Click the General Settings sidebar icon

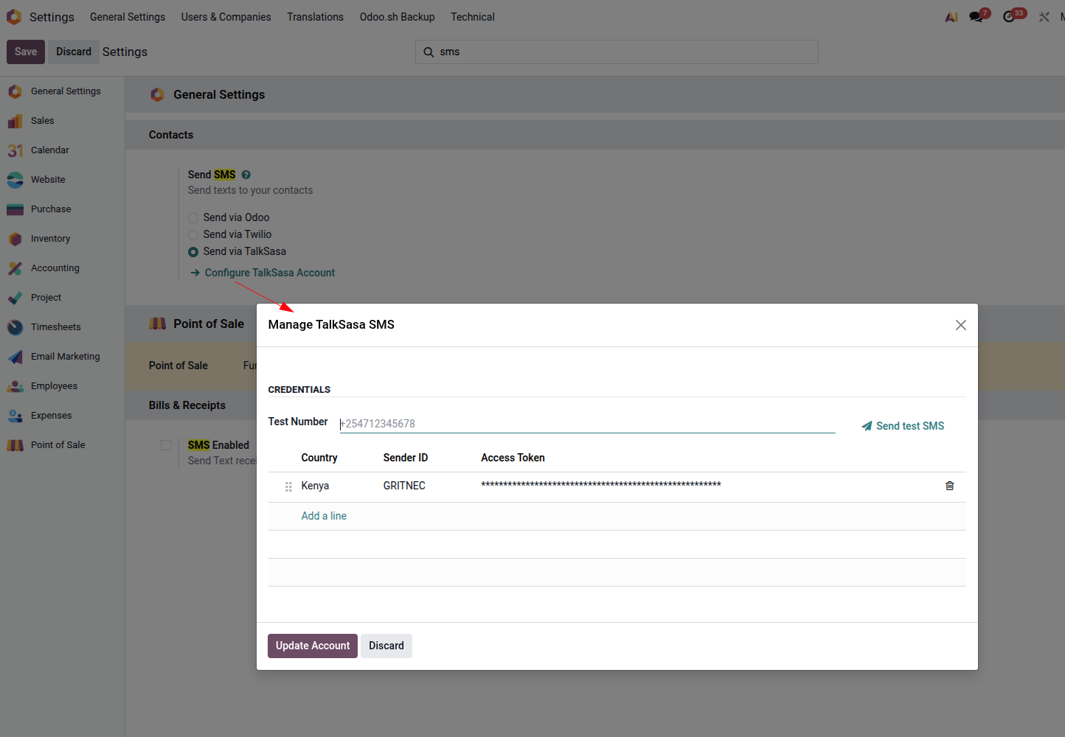pos(15,91)
